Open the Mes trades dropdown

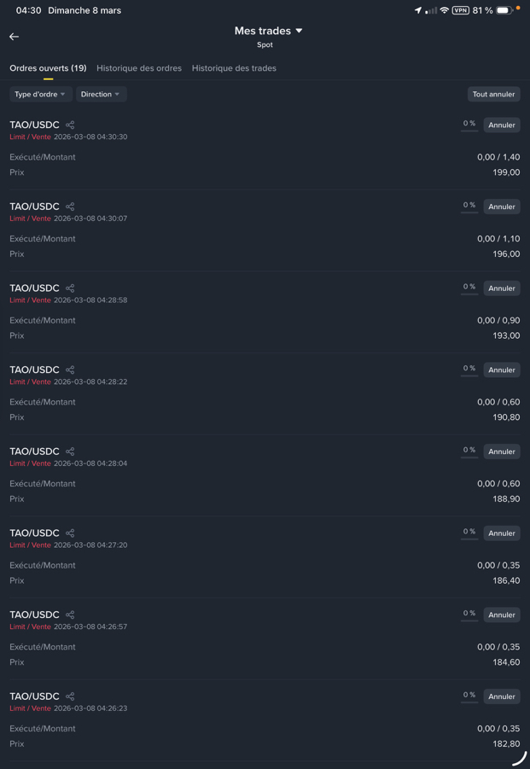(269, 31)
